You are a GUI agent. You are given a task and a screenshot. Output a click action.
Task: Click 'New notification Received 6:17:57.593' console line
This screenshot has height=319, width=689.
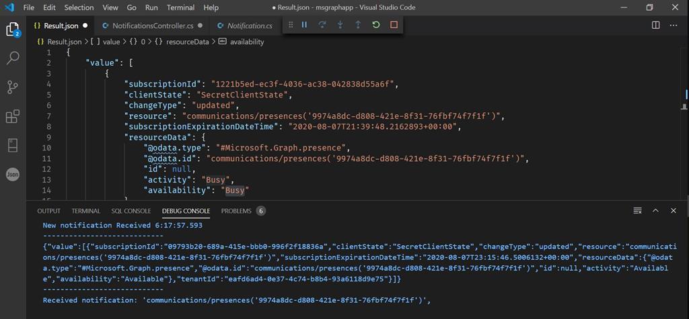coord(122,225)
